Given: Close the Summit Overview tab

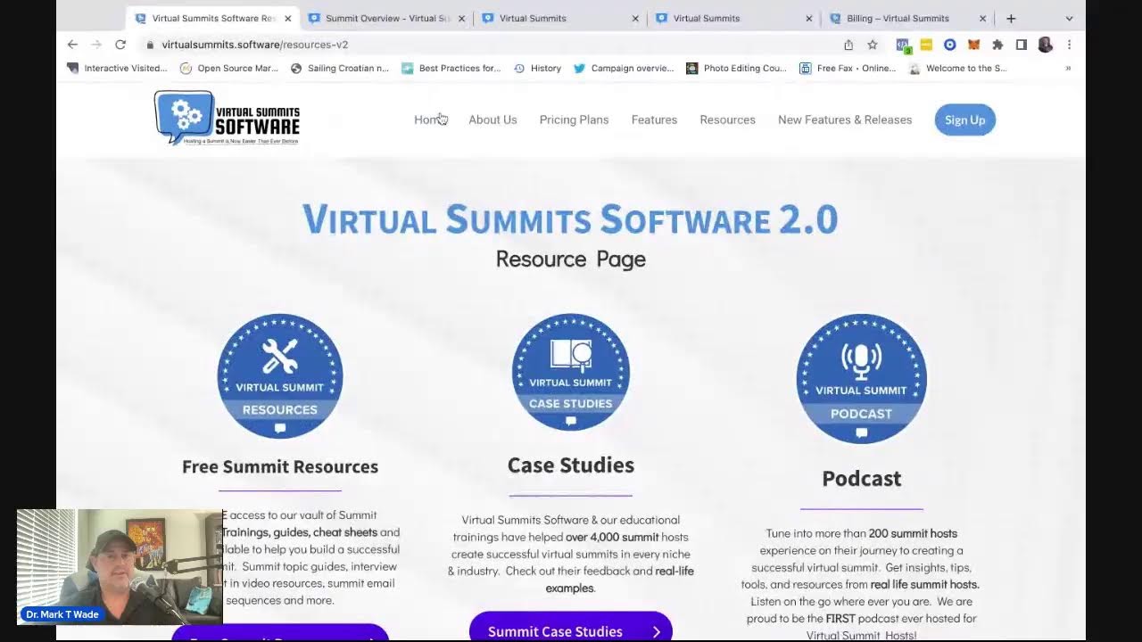Looking at the screenshot, I should tap(461, 18).
